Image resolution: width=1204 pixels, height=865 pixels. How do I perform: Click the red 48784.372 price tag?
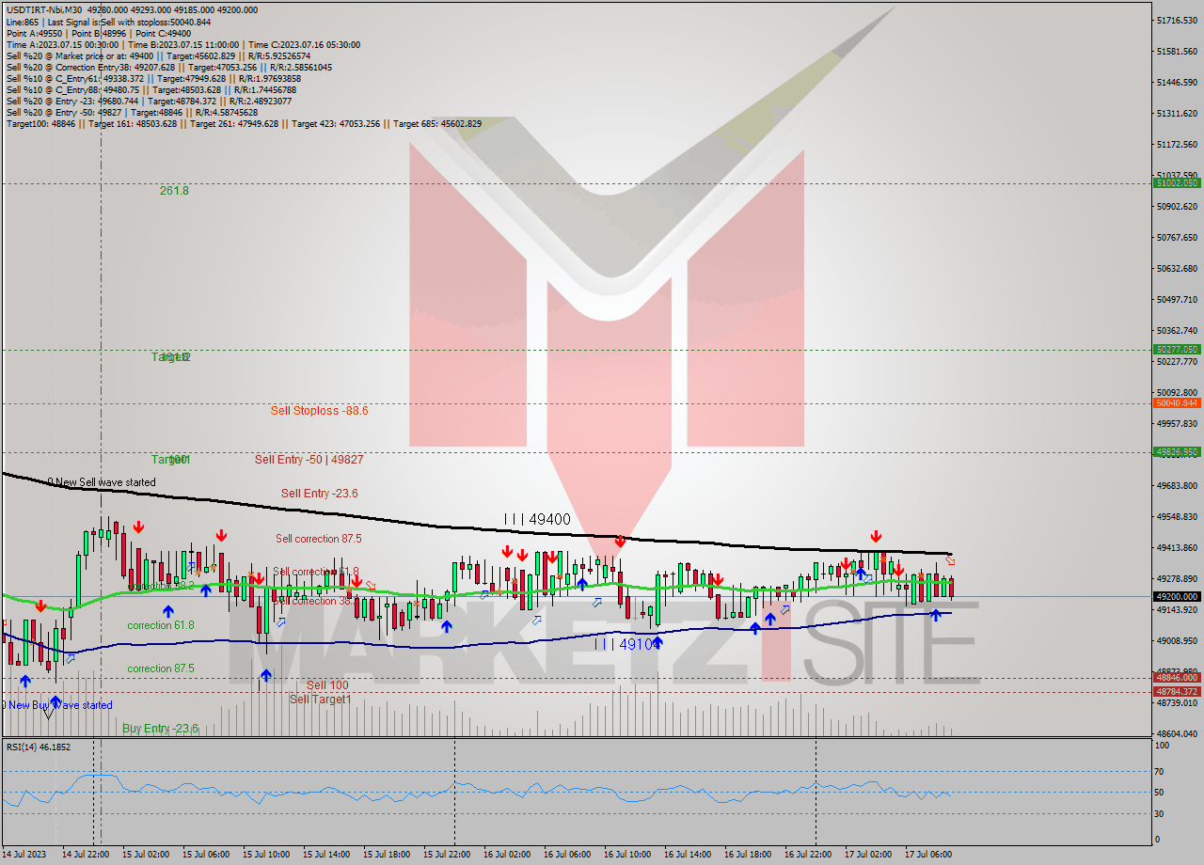[1177, 691]
